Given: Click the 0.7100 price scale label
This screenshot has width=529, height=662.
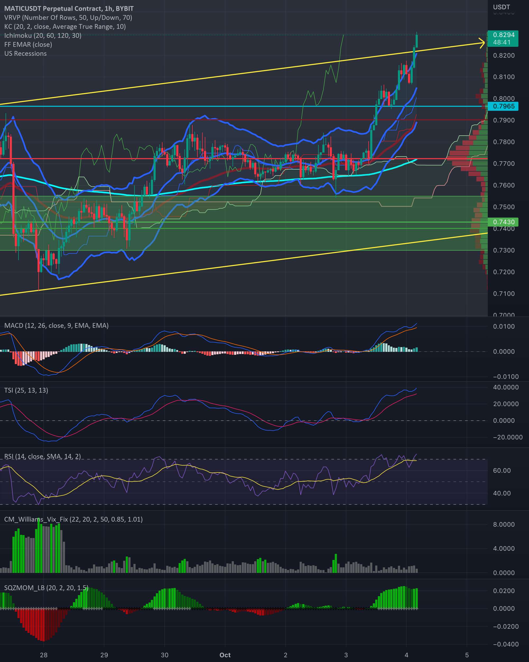Looking at the screenshot, I should pos(504,293).
